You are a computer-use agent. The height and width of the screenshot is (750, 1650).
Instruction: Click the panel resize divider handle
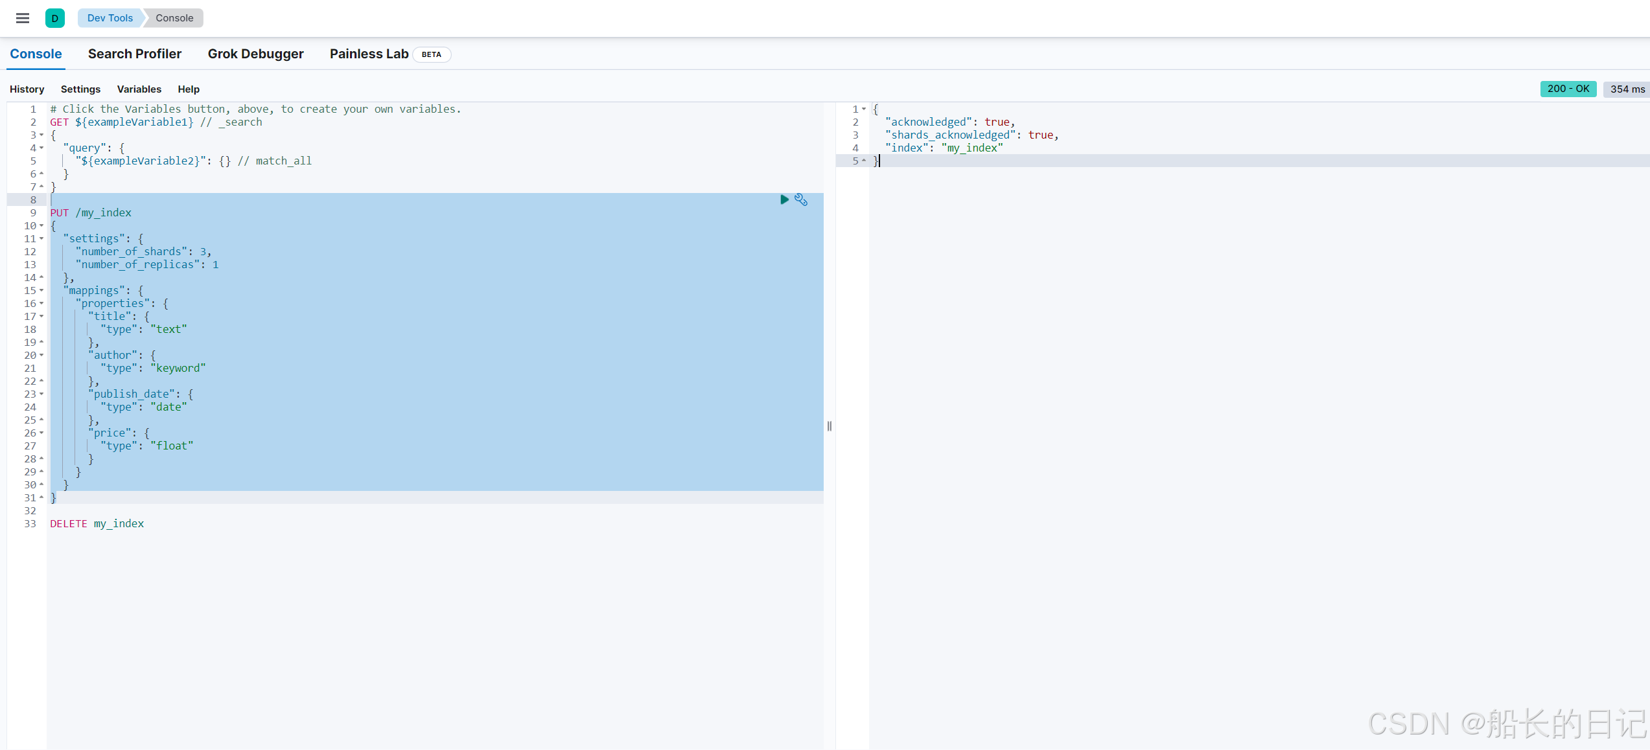coord(830,426)
